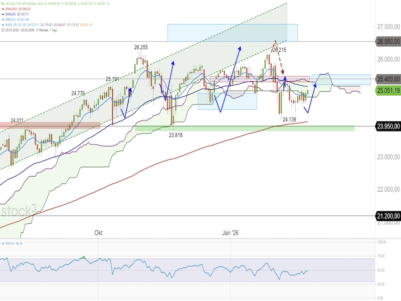Viewport: 401px width, 301px height.
Task: Click the light blue EMA(10) legend marker
Action: click(x=3, y=20)
